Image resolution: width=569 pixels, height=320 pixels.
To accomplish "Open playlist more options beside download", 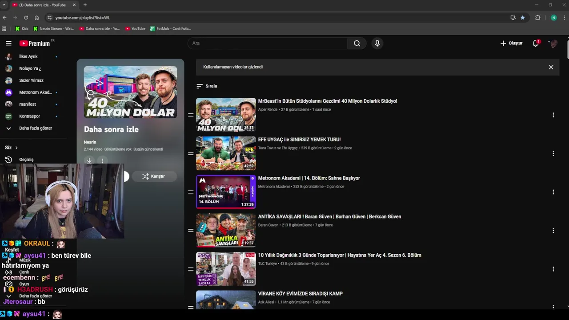I will [x=102, y=161].
